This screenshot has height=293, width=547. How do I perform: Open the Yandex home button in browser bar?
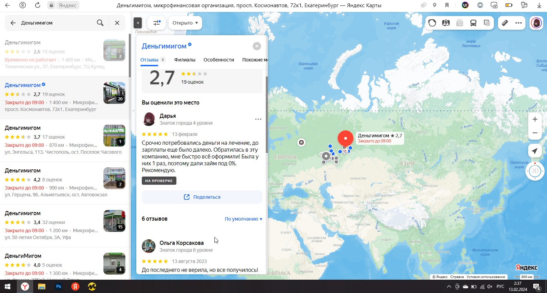click(x=23, y=5)
